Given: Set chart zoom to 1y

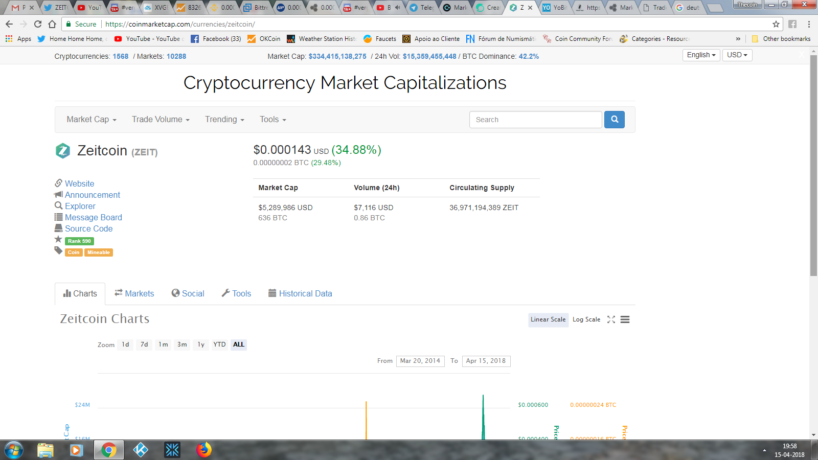Looking at the screenshot, I should pyautogui.click(x=201, y=344).
